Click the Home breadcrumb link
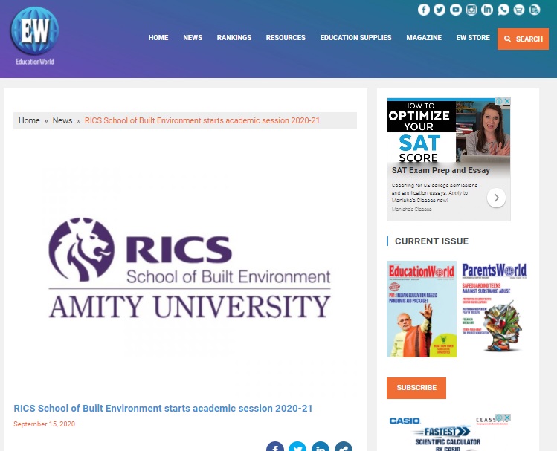Viewport: 557px width, 451px height. point(29,120)
